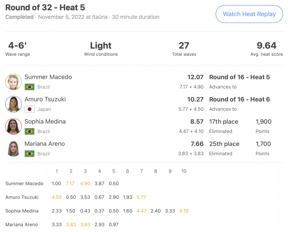The height and width of the screenshot is (232, 288).
Task: Select Sophia Medina's 4.47 wave score
Action: [141, 211]
